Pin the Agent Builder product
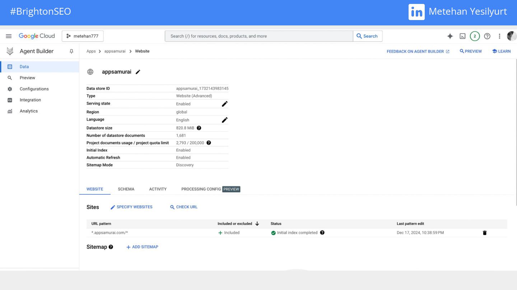Screen dimensions: 517x290 (71, 51)
